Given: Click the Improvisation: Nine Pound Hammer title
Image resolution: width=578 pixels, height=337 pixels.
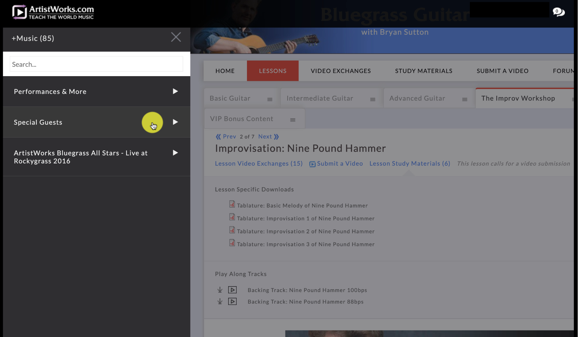Looking at the screenshot, I should [300, 148].
